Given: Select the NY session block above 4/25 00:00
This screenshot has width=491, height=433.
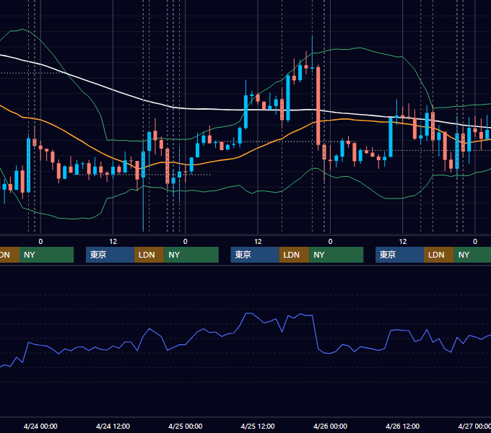Looking at the screenshot, I should (x=191, y=255).
